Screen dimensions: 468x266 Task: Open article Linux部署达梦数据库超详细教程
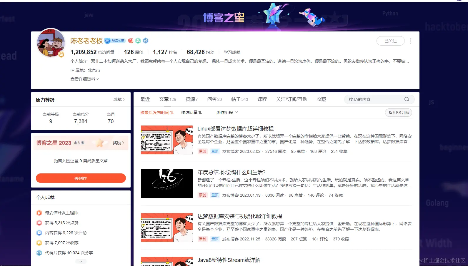(236, 129)
